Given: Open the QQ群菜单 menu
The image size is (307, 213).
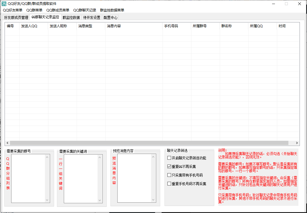Looking at the screenshot, I should (x=34, y=10).
